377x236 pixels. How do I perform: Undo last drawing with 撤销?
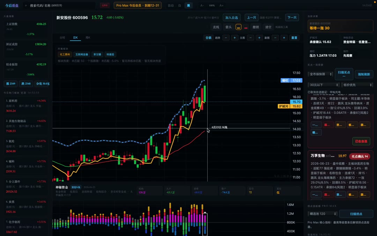256,27
